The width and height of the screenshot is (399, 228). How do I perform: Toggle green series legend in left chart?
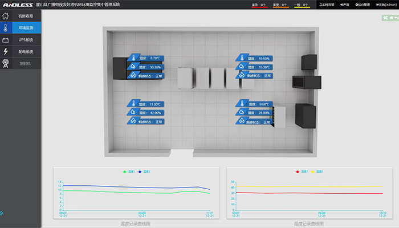coord(128,172)
